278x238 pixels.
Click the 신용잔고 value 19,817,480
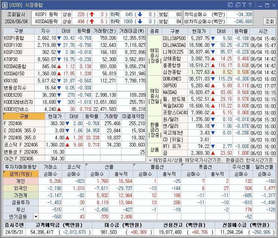pyautogui.click(x=170, y=232)
